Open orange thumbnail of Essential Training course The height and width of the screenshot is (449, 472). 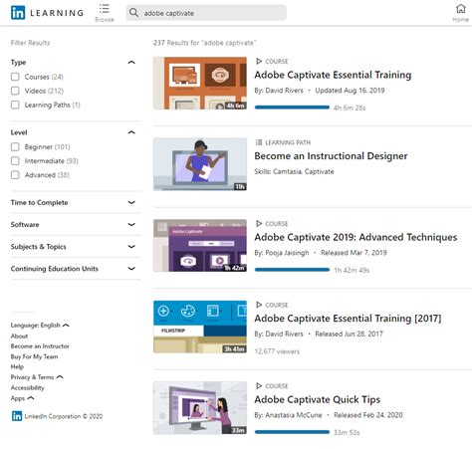[x=200, y=83]
